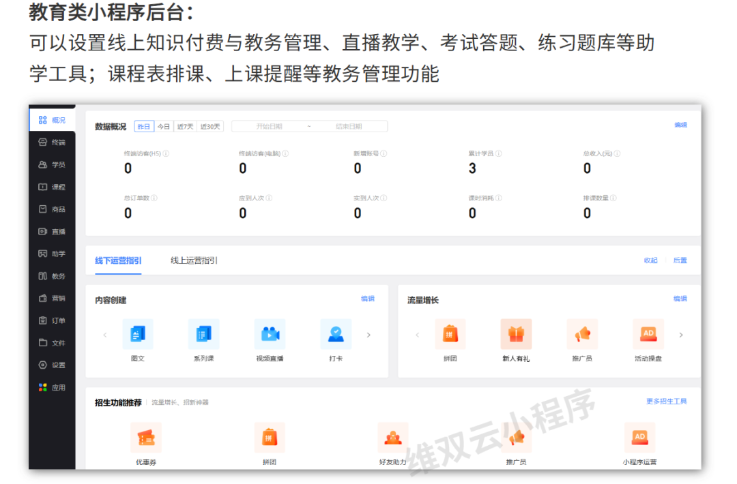
Task: Click 编辑 link in 流量增长 panel
Action: (680, 299)
